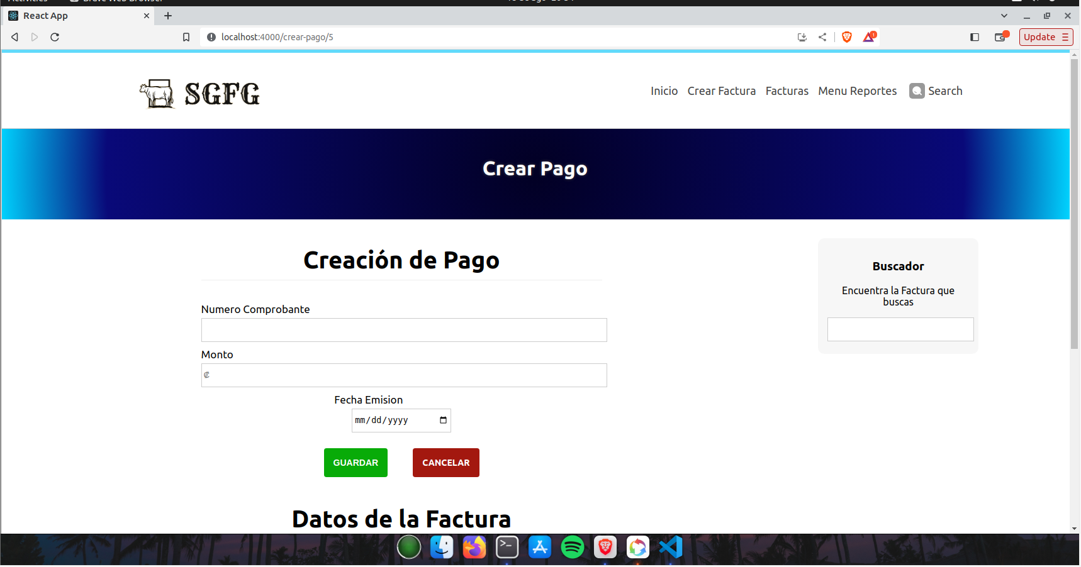Viewport: 1081px width, 567px height.
Task: Reload the current page
Action: [x=55, y=37]
